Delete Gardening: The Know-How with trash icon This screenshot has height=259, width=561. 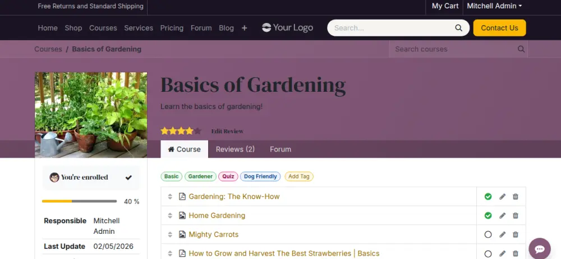coord(515,196)
